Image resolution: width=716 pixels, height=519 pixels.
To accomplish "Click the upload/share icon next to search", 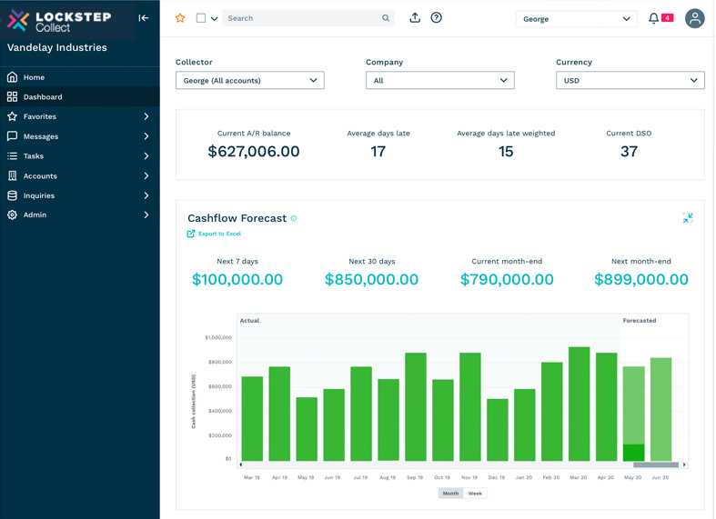I will [415, 18].
